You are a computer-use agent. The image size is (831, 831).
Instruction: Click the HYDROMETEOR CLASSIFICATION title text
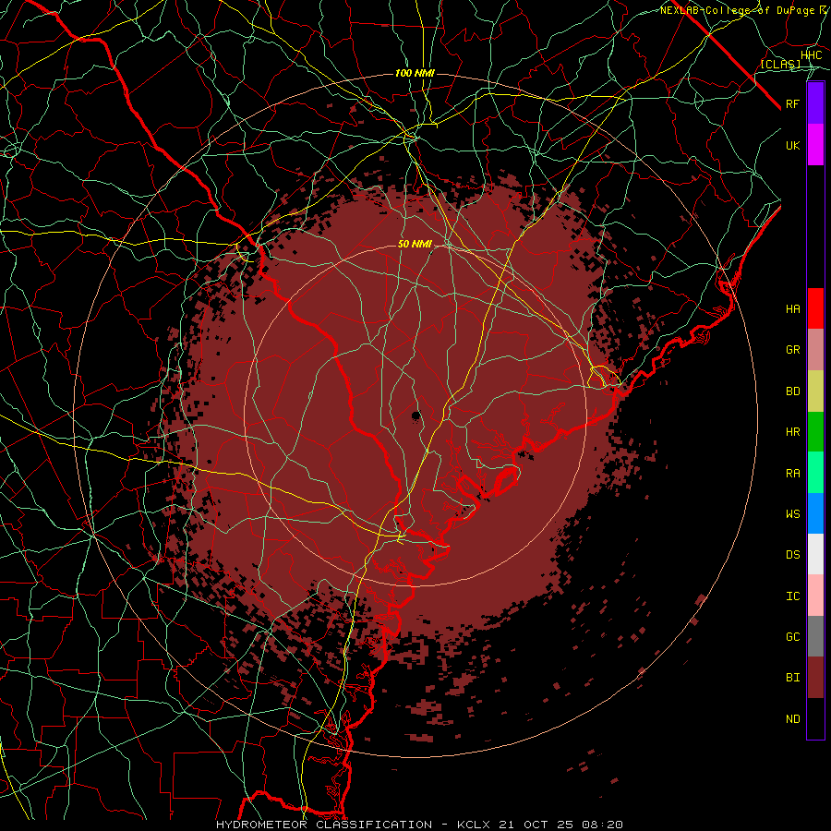pos(324,825)
